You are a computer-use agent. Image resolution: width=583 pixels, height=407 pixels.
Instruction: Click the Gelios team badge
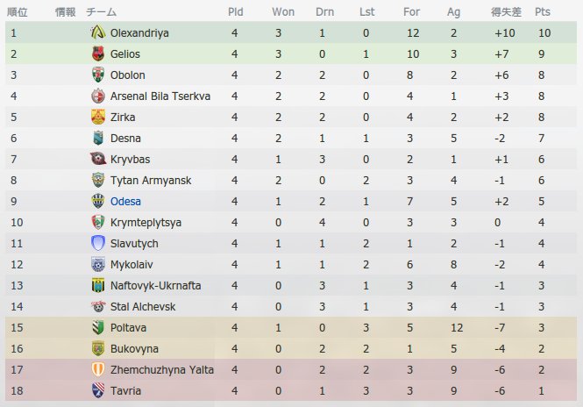pos(98,54)
